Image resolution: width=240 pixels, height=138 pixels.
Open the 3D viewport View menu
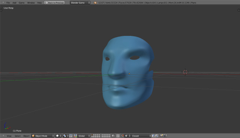9,136
